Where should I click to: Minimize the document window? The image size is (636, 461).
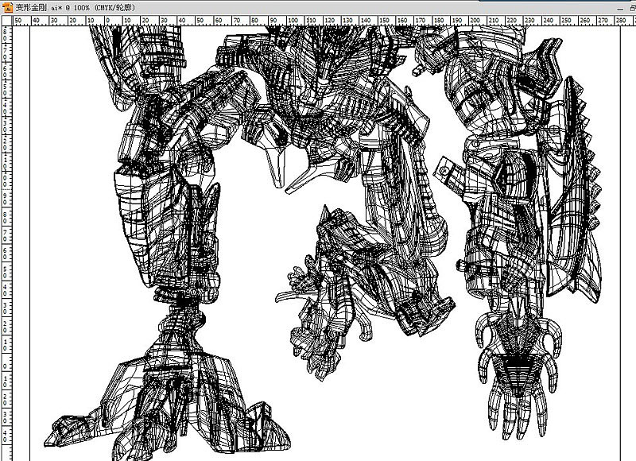pyautogui.click(x=621, y=9)
